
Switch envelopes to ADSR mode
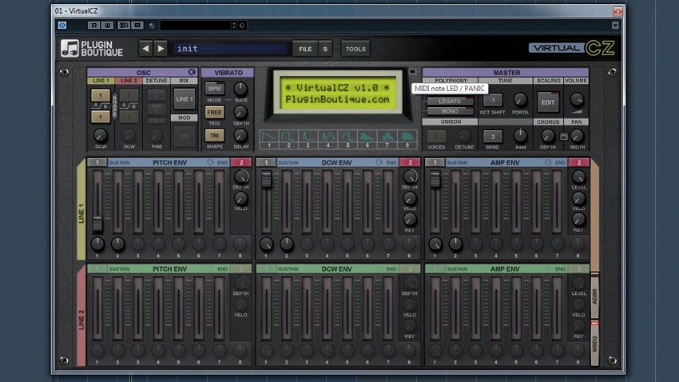pyautogui.click(x=595, y=296)
